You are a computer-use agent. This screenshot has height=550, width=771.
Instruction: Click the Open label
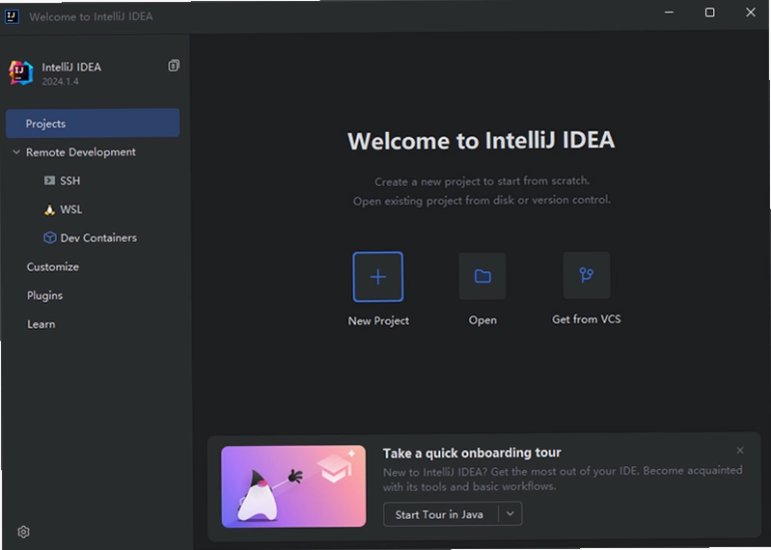482,320
